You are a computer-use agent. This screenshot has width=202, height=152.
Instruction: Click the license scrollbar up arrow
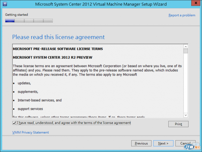coord(186,47)
